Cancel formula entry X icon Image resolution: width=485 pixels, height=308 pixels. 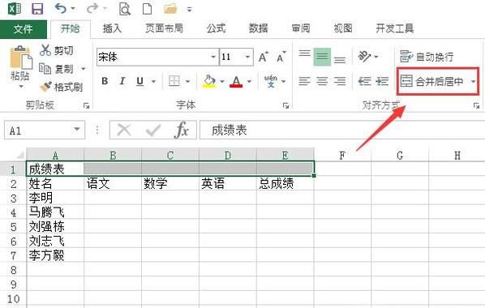(x=124, y=130)
